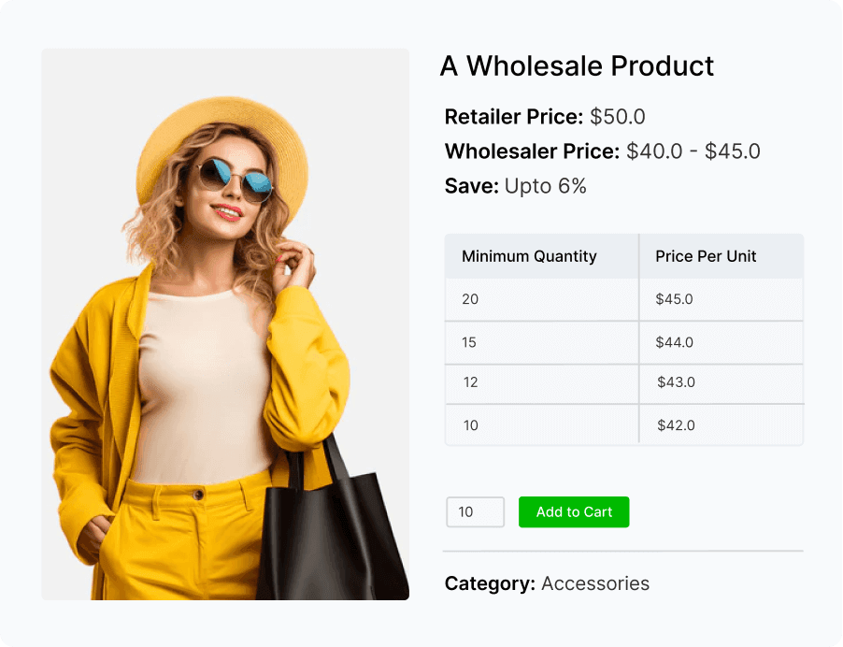Select the row with minimum quantity 12
Image resolution: width=843 pixels, height=647 pixels.
(624, 383)
